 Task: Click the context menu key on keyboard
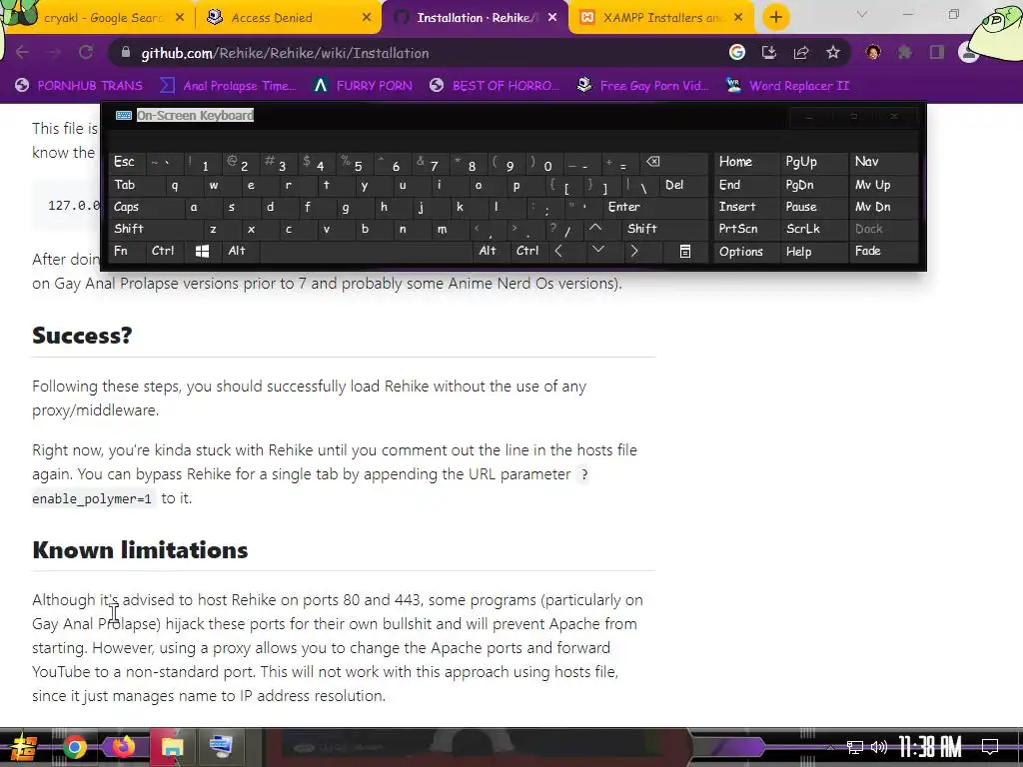coord(685,251)
